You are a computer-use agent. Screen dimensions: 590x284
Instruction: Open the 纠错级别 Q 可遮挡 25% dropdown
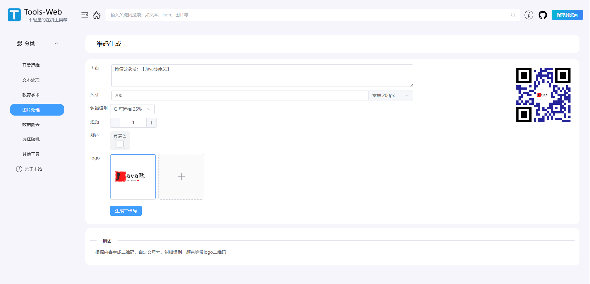(132, 109)
